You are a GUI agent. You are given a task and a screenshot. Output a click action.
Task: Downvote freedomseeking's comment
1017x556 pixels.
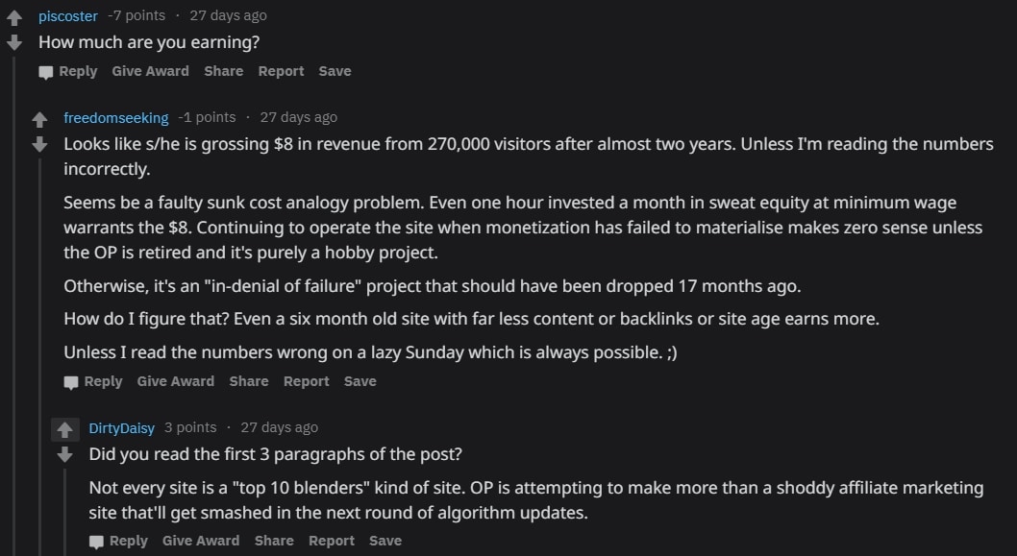coord(39,144)
